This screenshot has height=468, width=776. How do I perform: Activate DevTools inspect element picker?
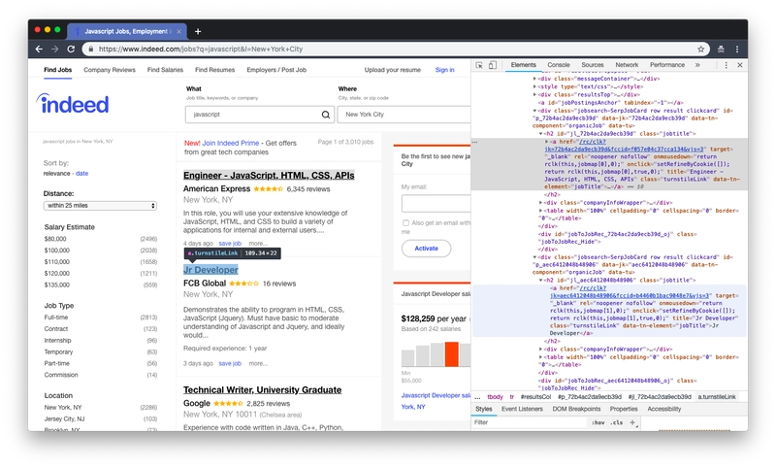pyautogui.click(x=479, y=65)
